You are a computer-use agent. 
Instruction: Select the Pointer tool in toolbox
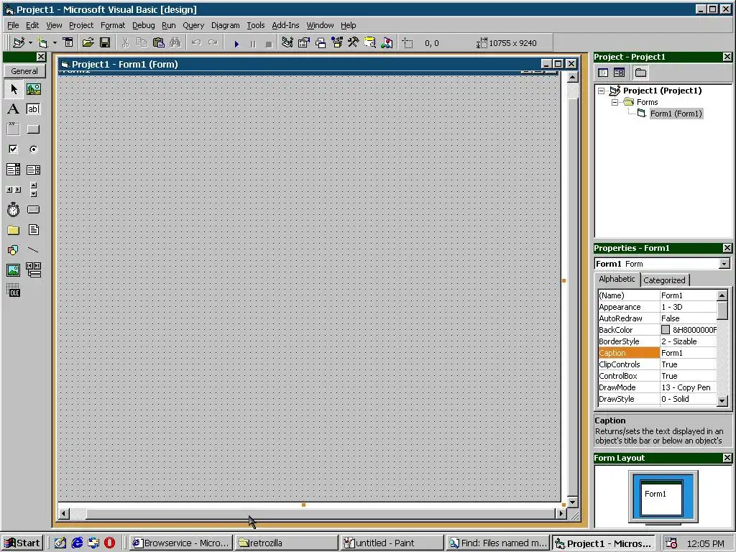(14, 89)
